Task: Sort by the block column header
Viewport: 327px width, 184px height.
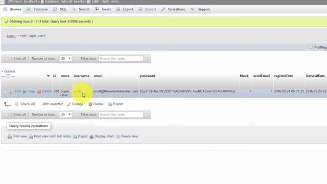Action: (244, 76)
